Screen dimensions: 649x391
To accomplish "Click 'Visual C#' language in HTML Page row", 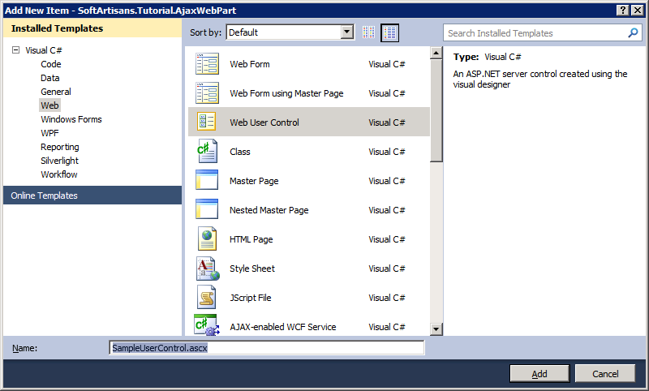I will coord(387,239).
